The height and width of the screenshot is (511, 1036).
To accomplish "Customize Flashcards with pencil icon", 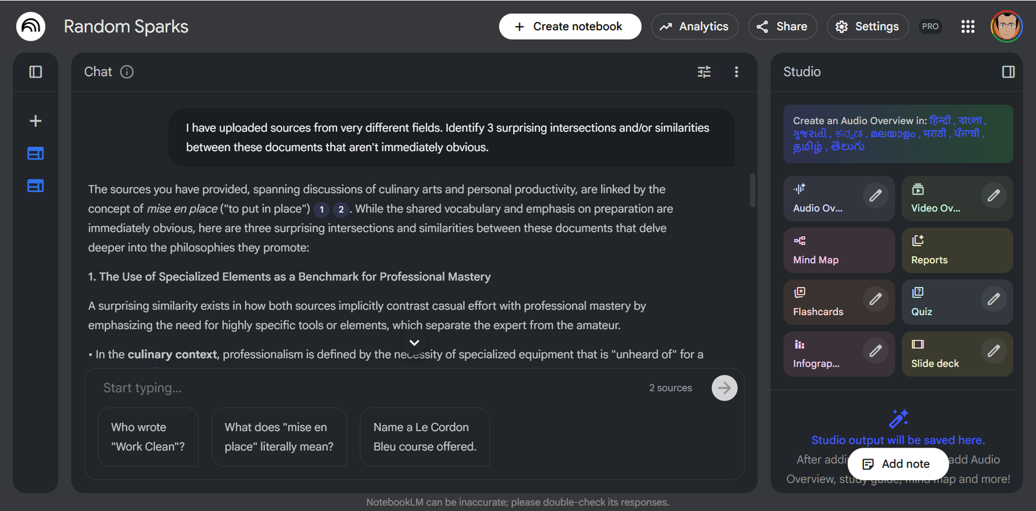I will tap(875, 299).
